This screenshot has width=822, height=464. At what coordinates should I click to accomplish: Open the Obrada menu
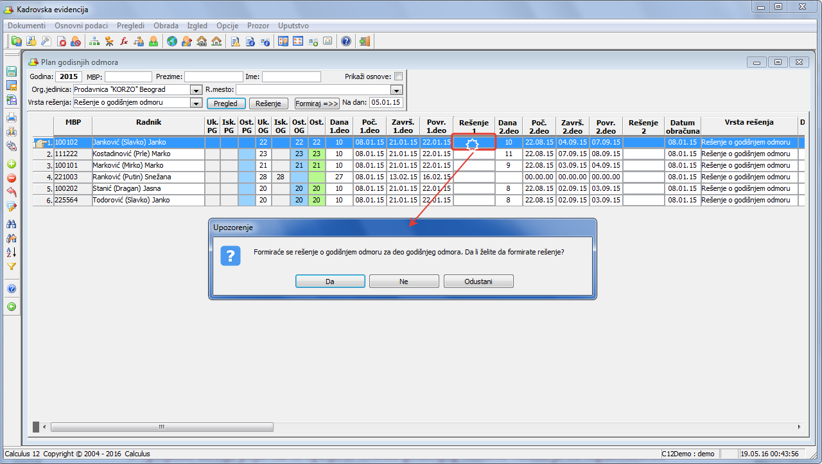point(166,26)
